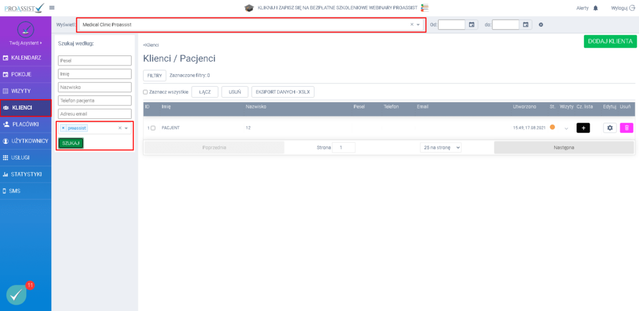The image size is (639, 311).
Task: Expand visits chevron in PACJENT row
Action: (x=566, y=128)
